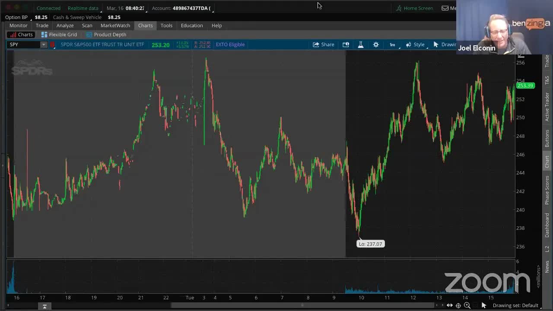The width and height of the screenshot is (553, 311).
Task: Select the Analyze main tab
Action: point(65,25)
